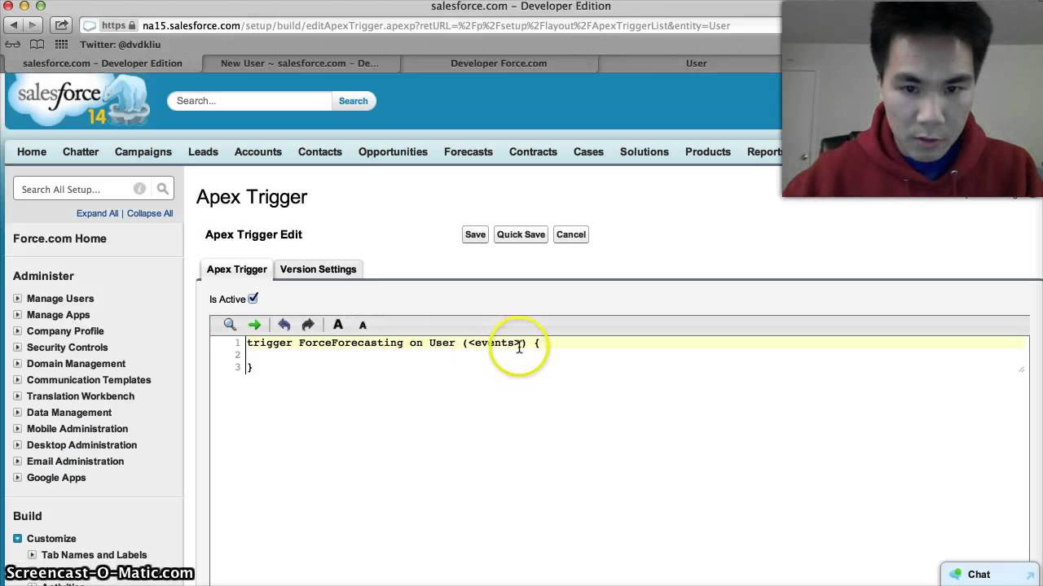Expand Mobile Administration node

tap(18, 429)
